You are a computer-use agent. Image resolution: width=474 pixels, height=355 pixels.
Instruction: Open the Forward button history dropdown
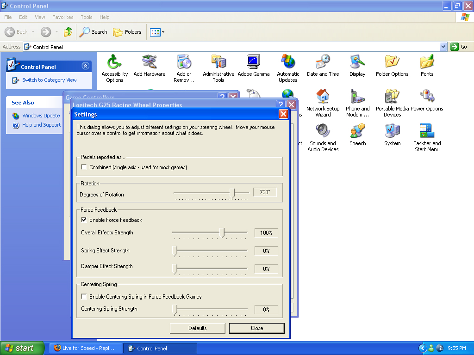56,32
